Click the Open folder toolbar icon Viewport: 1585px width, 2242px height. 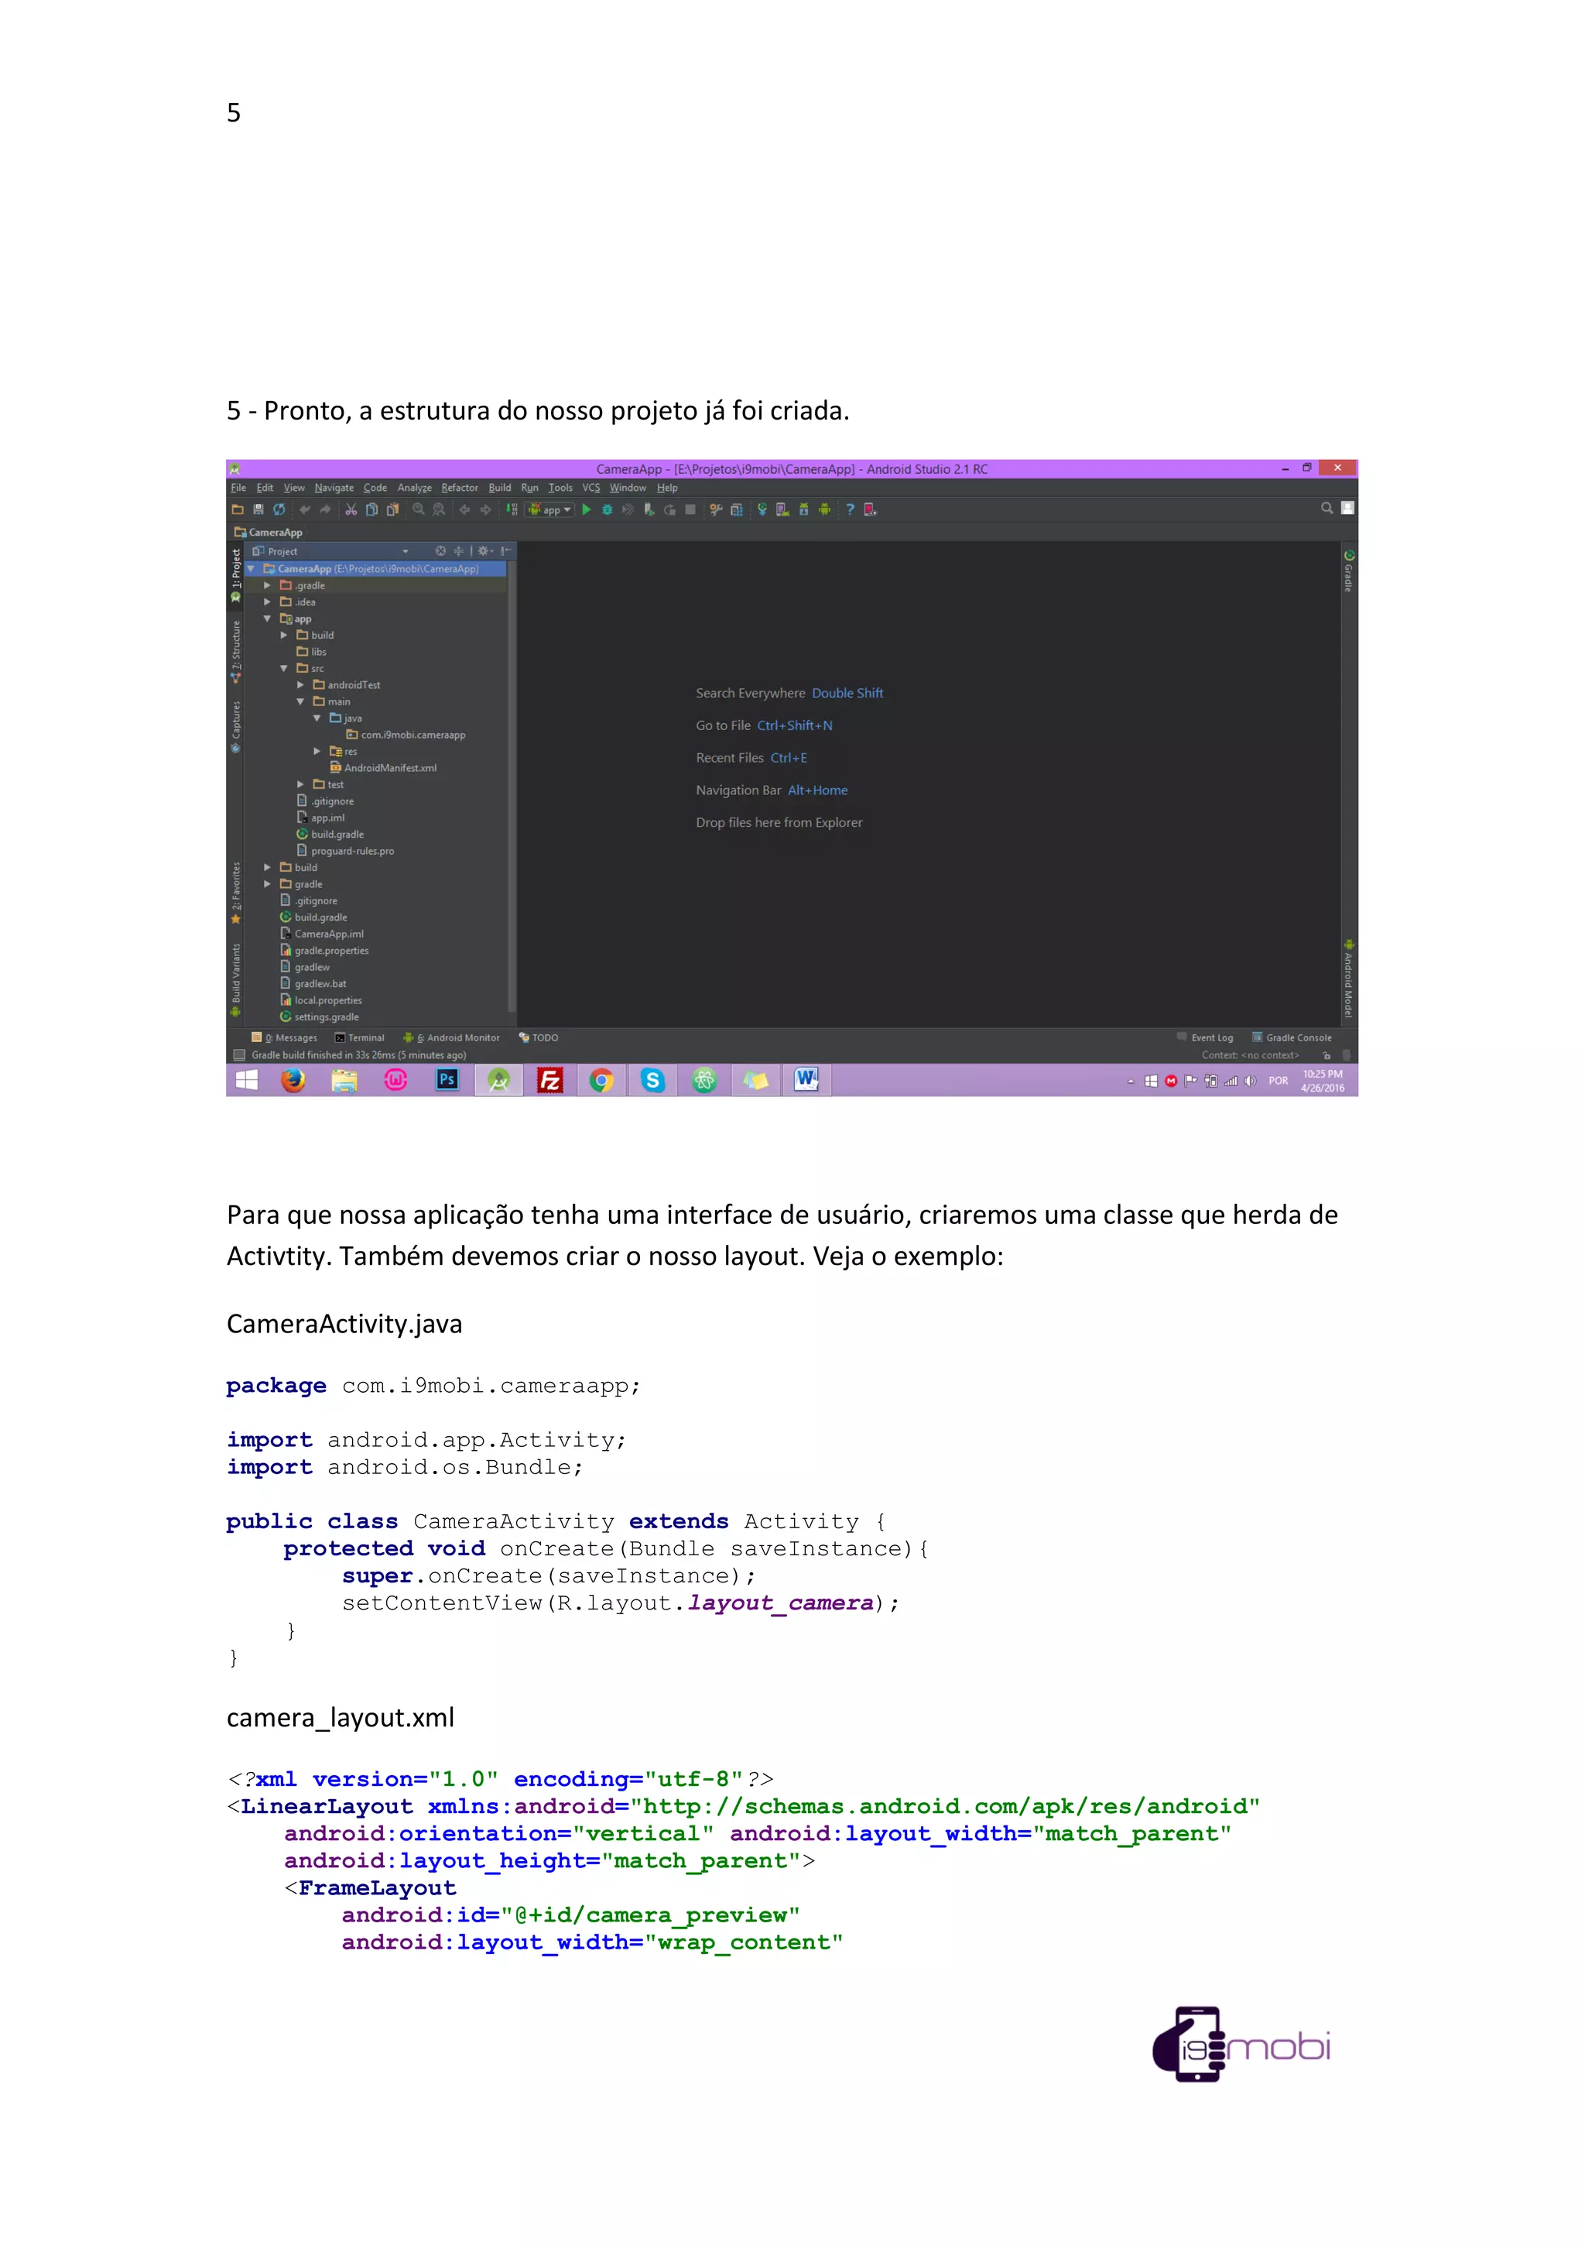[237, 509]
